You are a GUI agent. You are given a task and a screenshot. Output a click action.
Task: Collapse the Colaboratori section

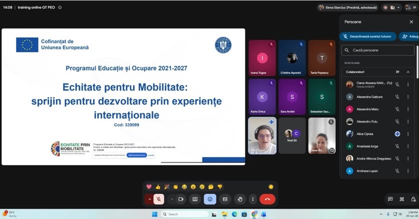pos(408,72)
